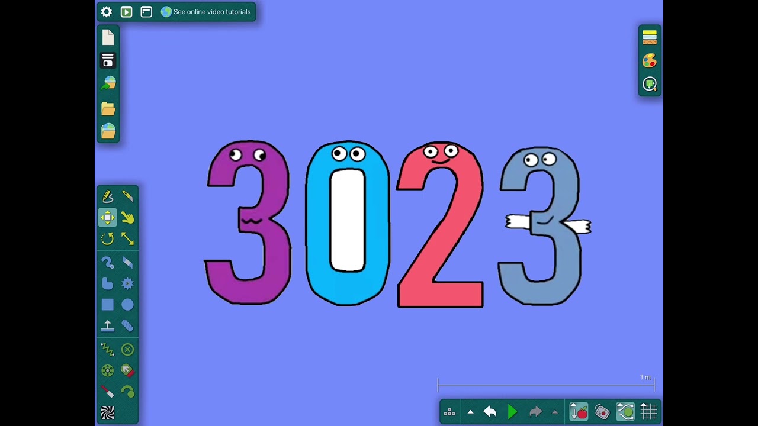Expand the undo history arrow
Screen dimensions: 758x426
(x=470, y=412)
